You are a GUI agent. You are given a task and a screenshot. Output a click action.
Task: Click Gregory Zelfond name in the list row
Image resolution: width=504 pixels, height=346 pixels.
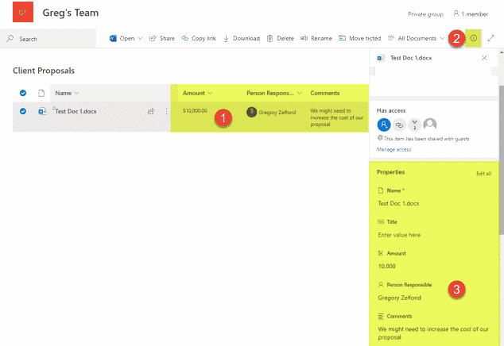(x=277, y=113)
